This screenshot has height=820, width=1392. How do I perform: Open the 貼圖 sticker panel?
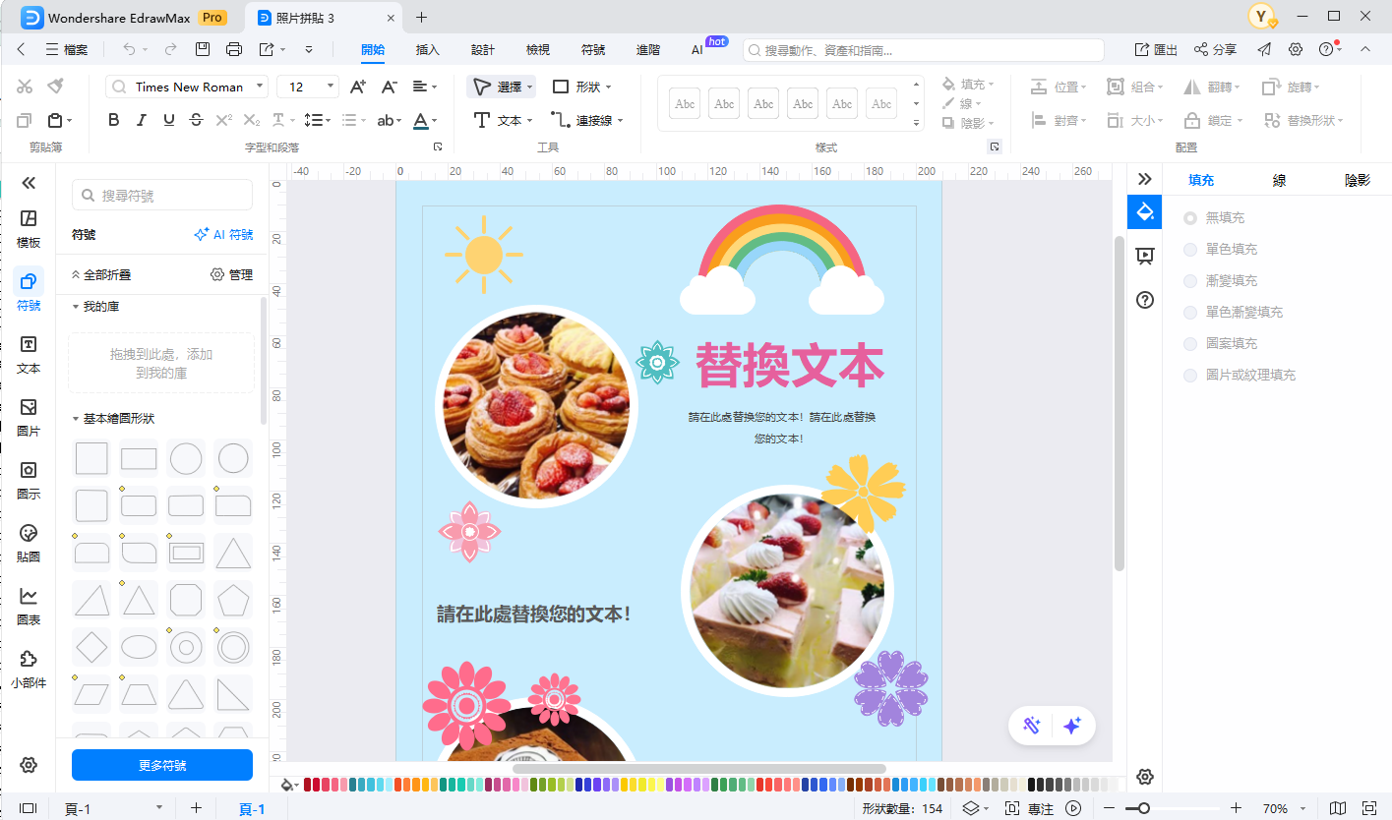(29, 543)
